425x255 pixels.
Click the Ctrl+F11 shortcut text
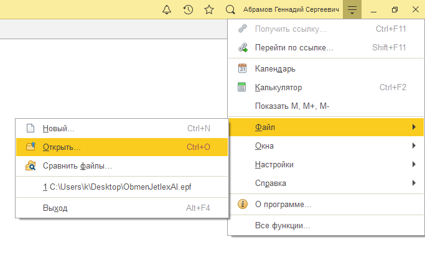[x=391, y=29]
